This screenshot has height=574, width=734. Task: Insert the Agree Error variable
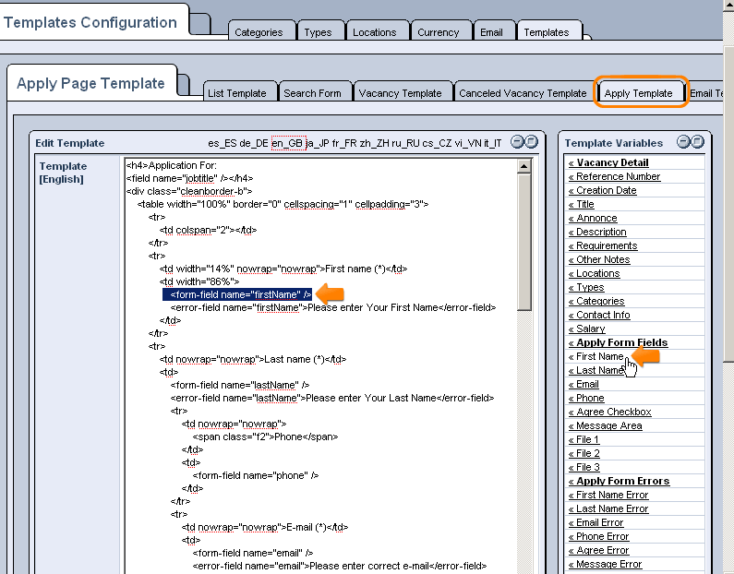point(598,550)
